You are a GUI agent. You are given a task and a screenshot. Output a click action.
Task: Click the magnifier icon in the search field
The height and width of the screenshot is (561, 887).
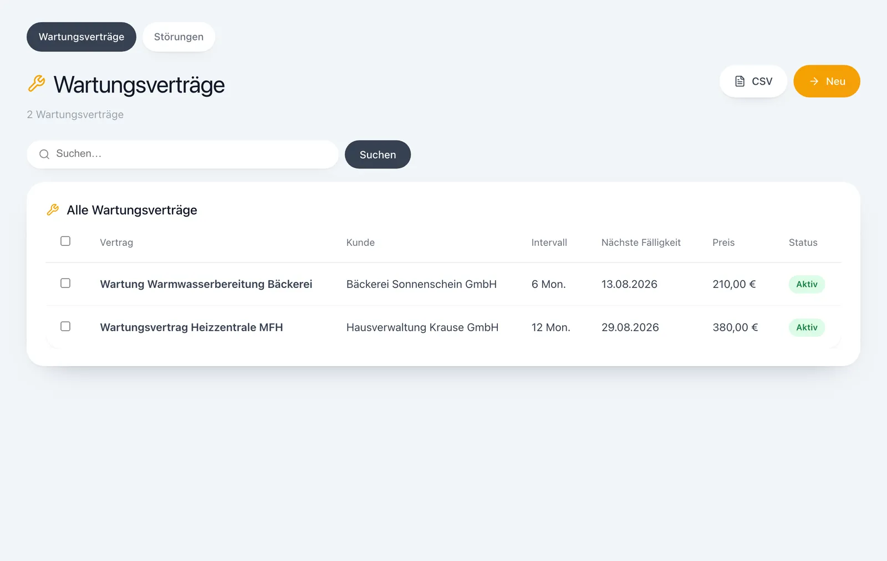(44, 154)
